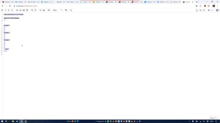Save revision with the star icon in pad toolbar
Screen dimensions: 220x123
197,10
